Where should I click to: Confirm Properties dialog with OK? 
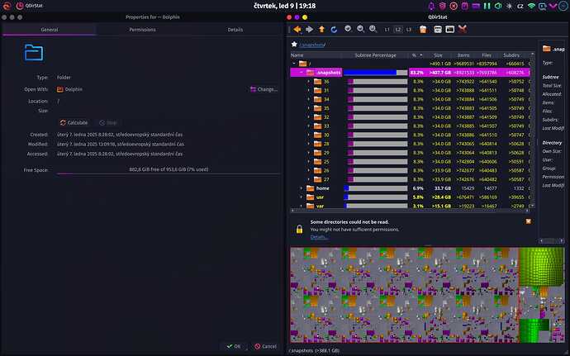[x=234, y=346]
